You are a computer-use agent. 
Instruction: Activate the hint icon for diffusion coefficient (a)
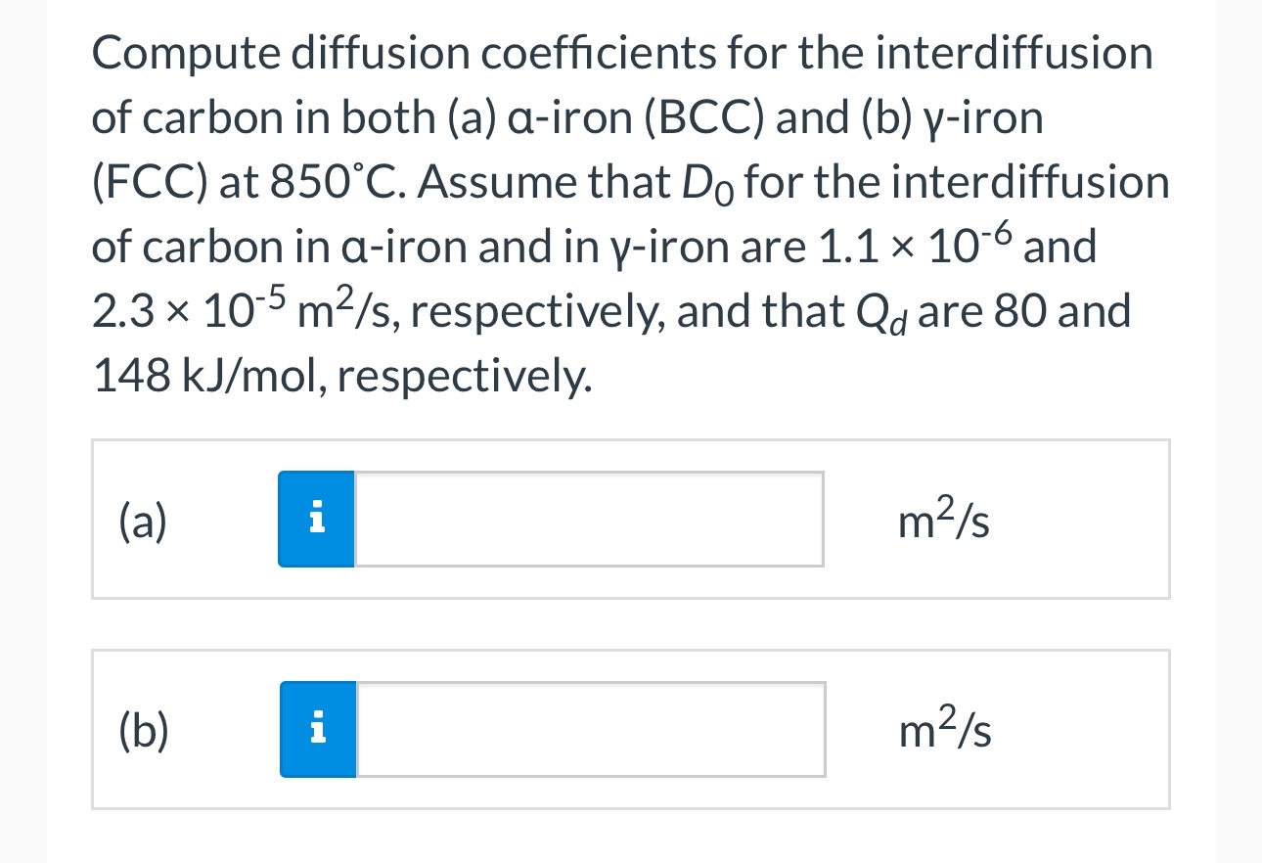pyautogui.click(x=316, y=519)
